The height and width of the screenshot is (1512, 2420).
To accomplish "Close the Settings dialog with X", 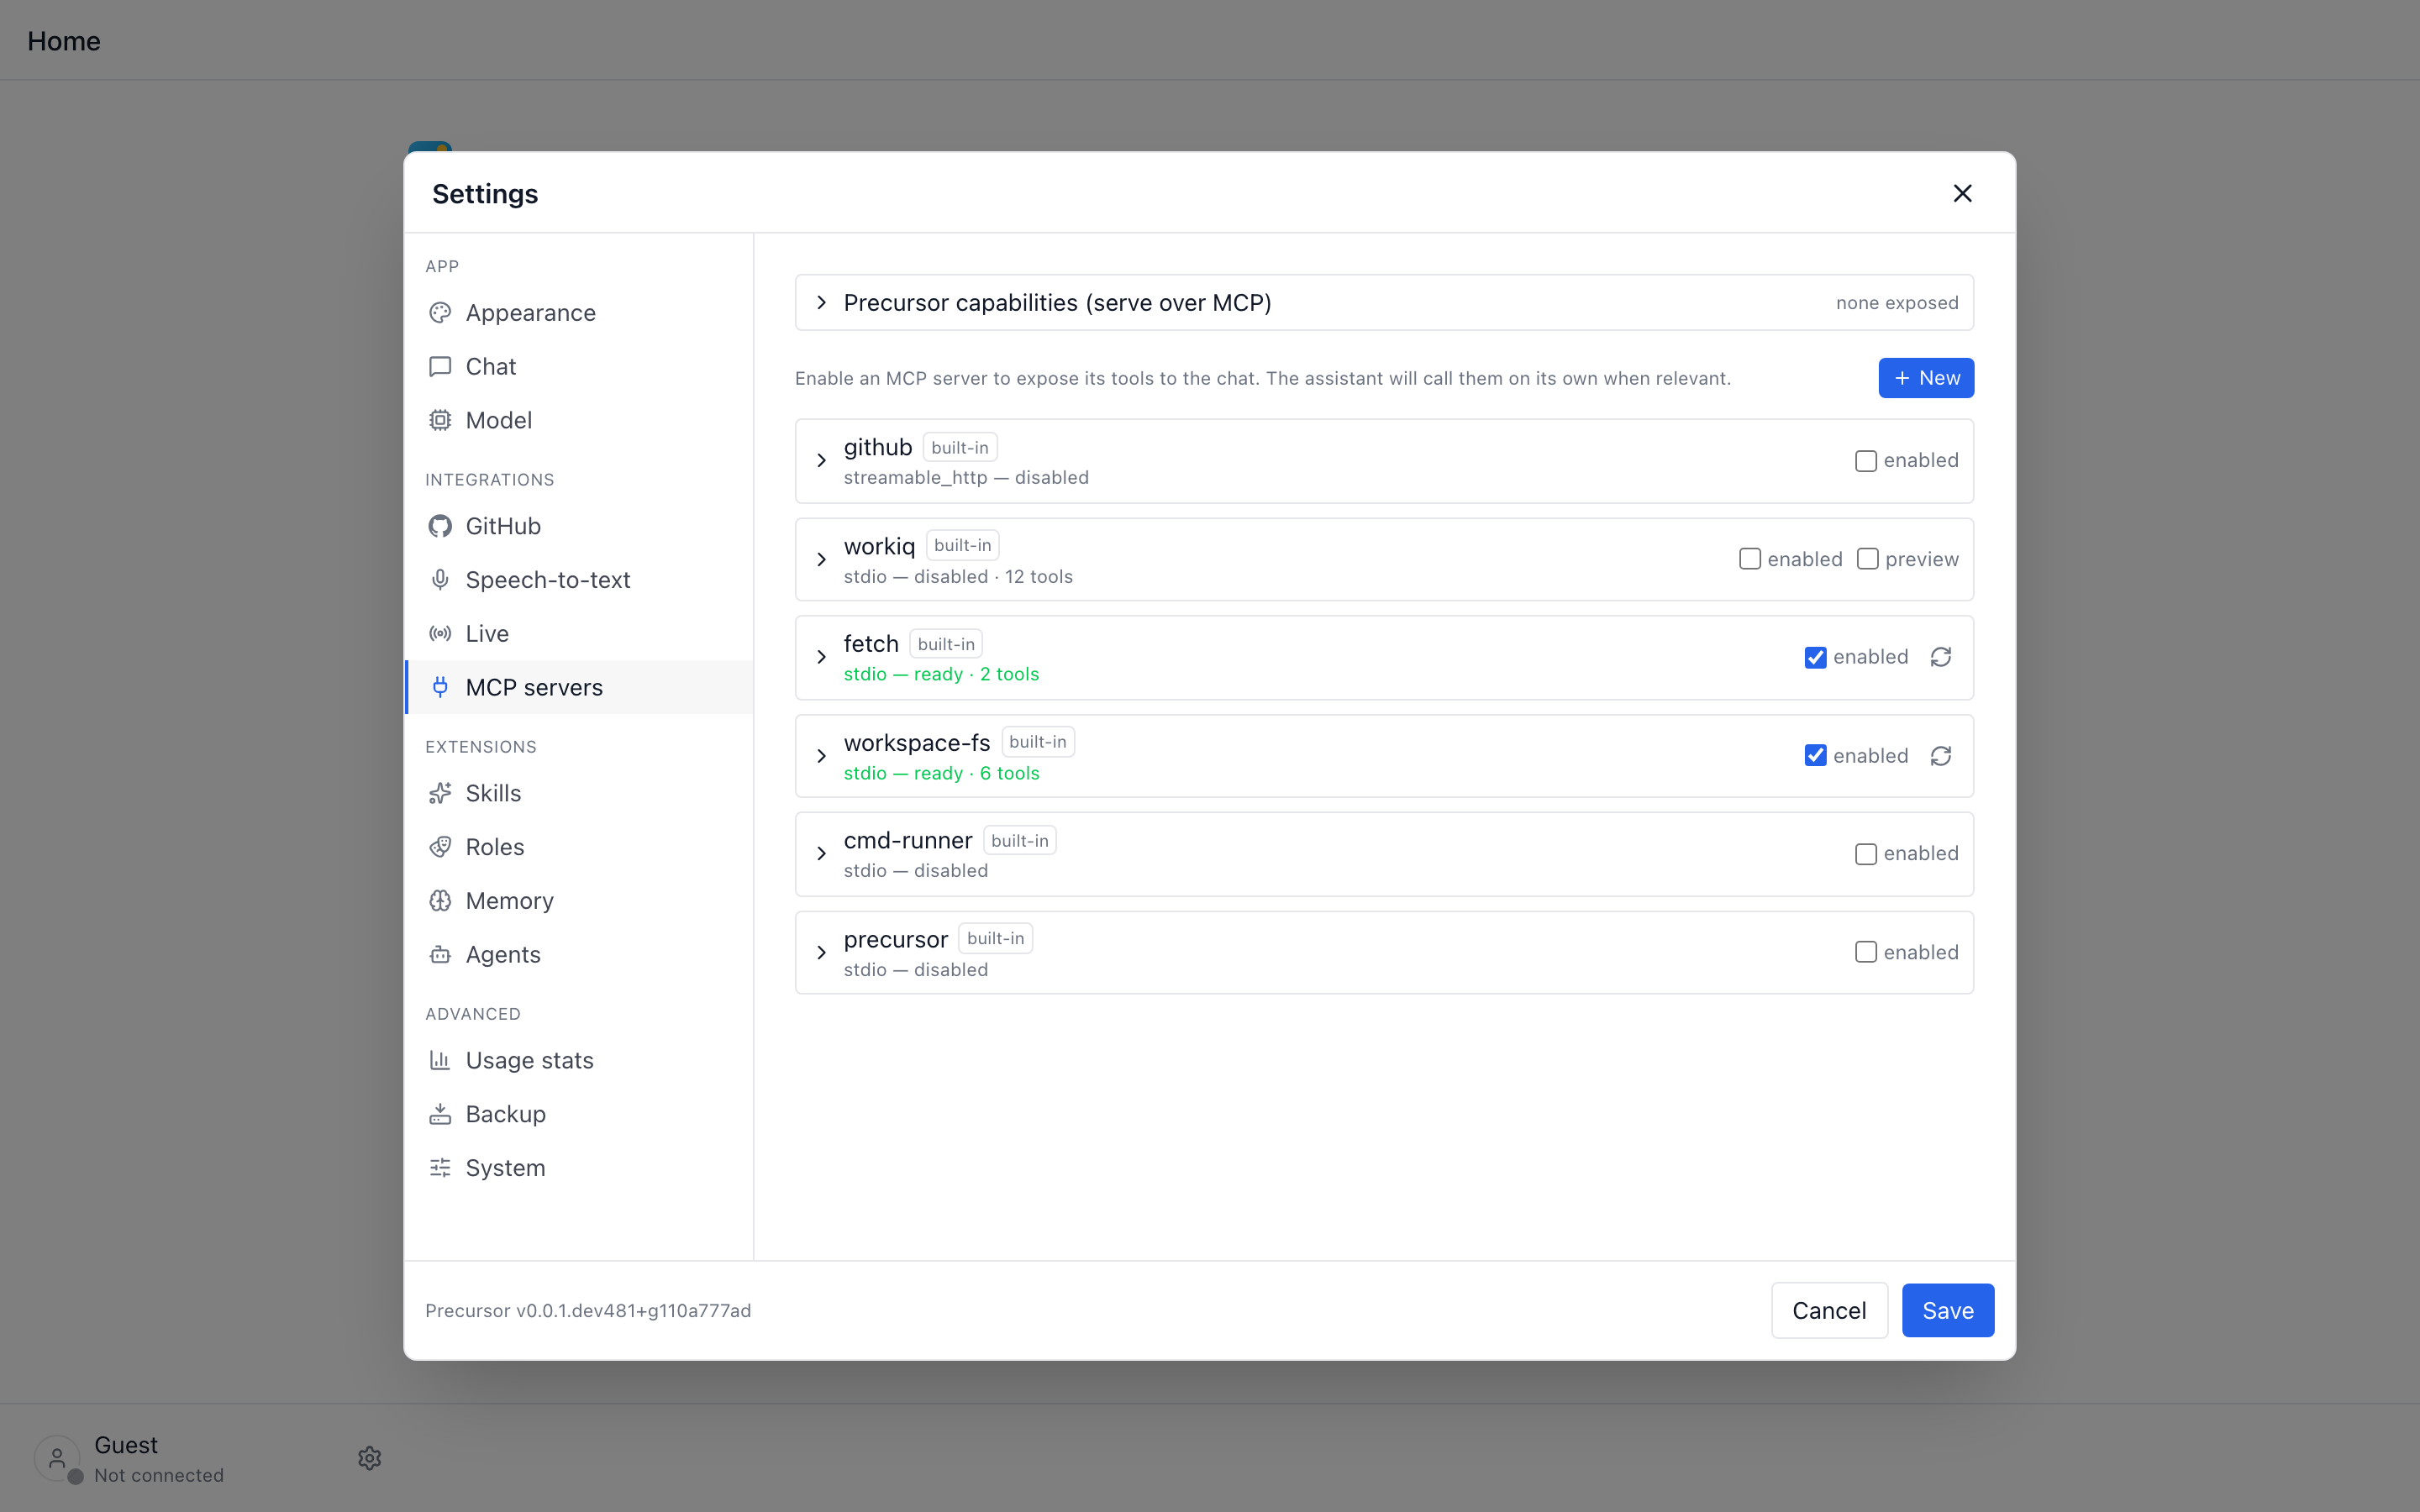I will (1963, 193).
